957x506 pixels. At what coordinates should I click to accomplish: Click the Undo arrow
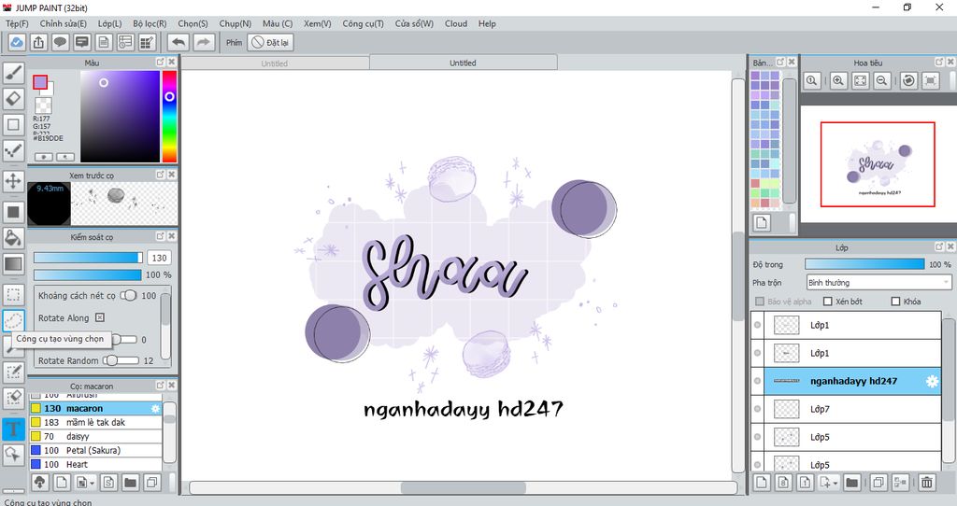[x=179, y=42]
